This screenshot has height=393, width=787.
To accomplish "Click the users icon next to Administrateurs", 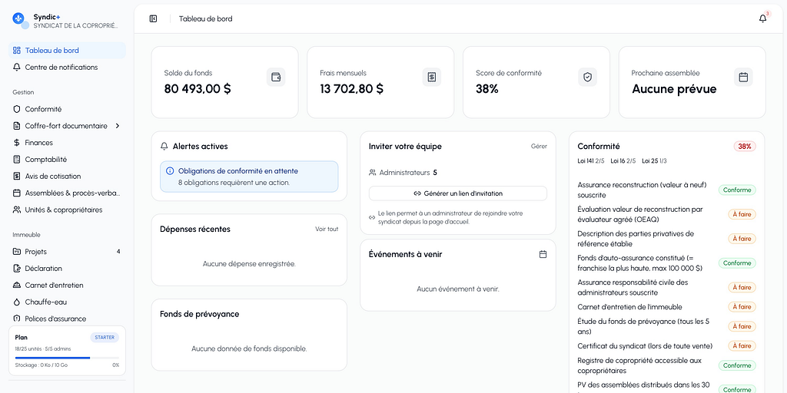I will (373, 173).
